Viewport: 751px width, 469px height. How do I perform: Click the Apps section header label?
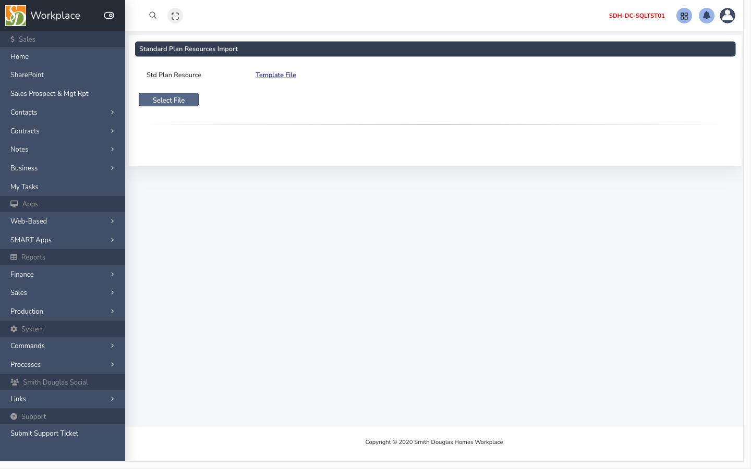(x=30, y=204)
